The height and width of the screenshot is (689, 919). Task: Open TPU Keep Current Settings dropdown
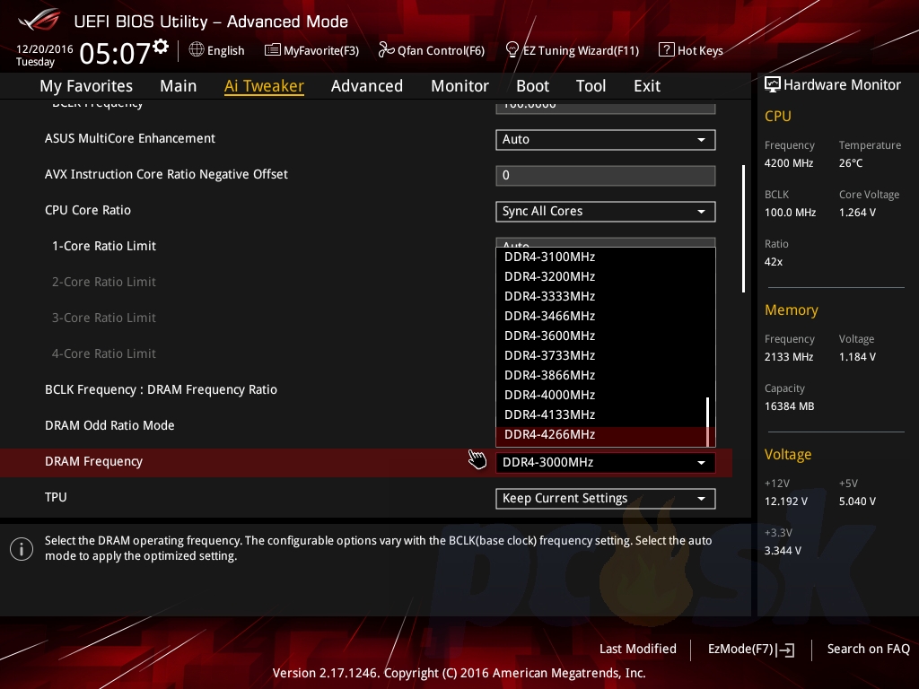[606, 499]
